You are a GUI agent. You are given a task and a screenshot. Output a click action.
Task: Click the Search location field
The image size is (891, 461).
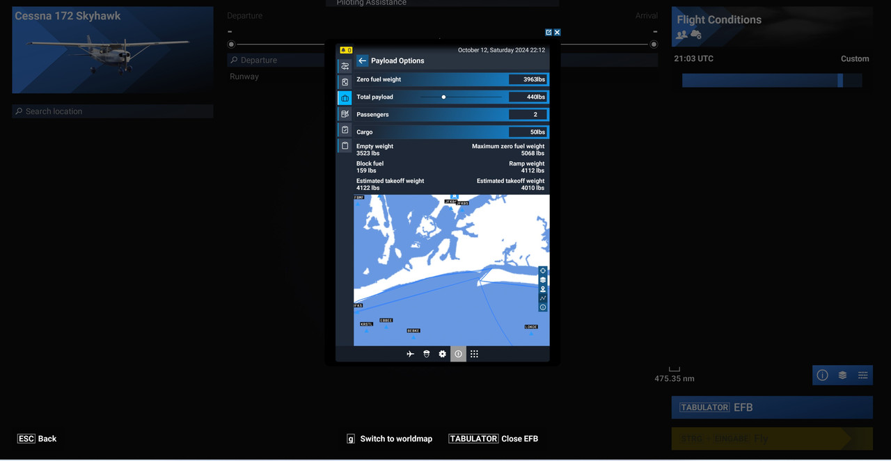click(113, 111)
